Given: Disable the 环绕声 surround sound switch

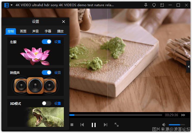Looking at the screenshot, I should tap(47, 73).
